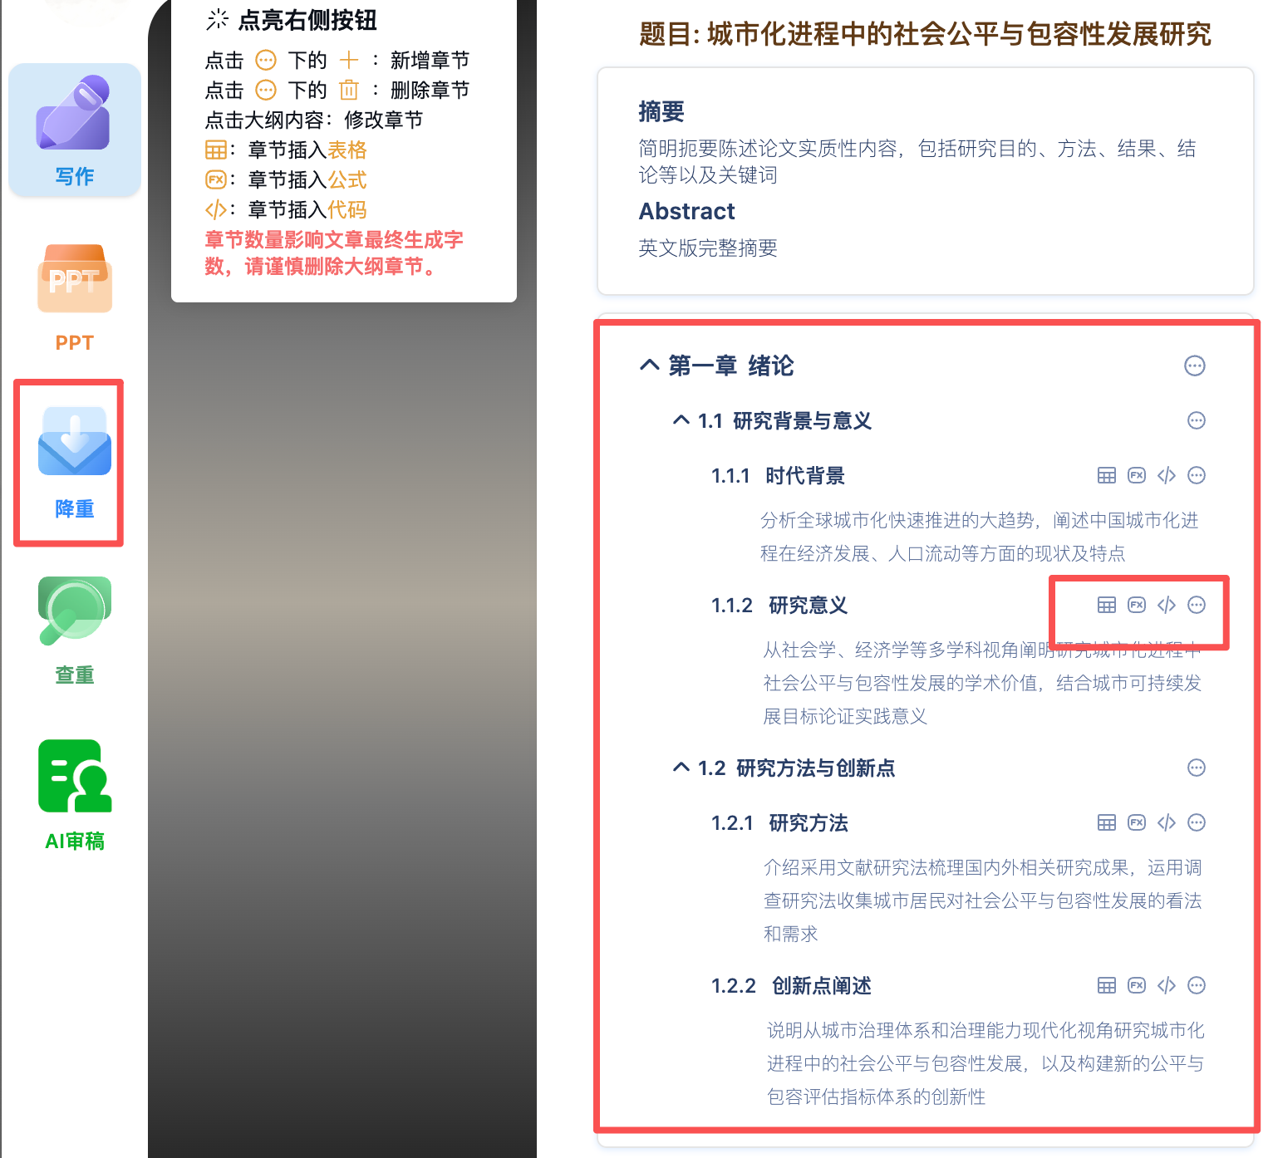
Task: Open options menu for section 1.2
Action: (1195, 768)
